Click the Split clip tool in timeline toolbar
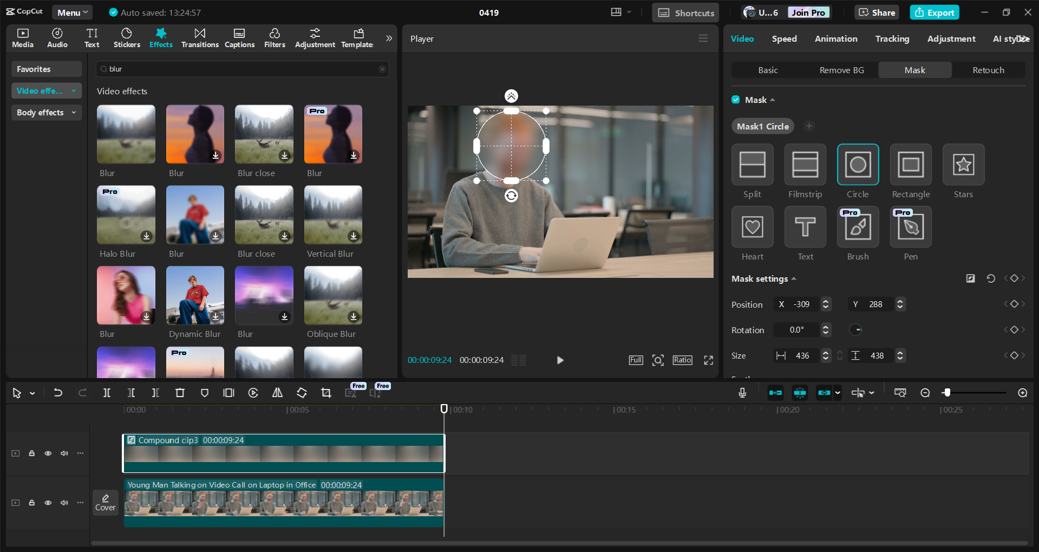 pyautogui.click(x=107, y=393)
